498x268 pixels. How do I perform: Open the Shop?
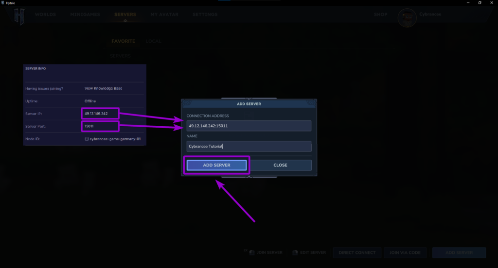(x=380, y=15)
